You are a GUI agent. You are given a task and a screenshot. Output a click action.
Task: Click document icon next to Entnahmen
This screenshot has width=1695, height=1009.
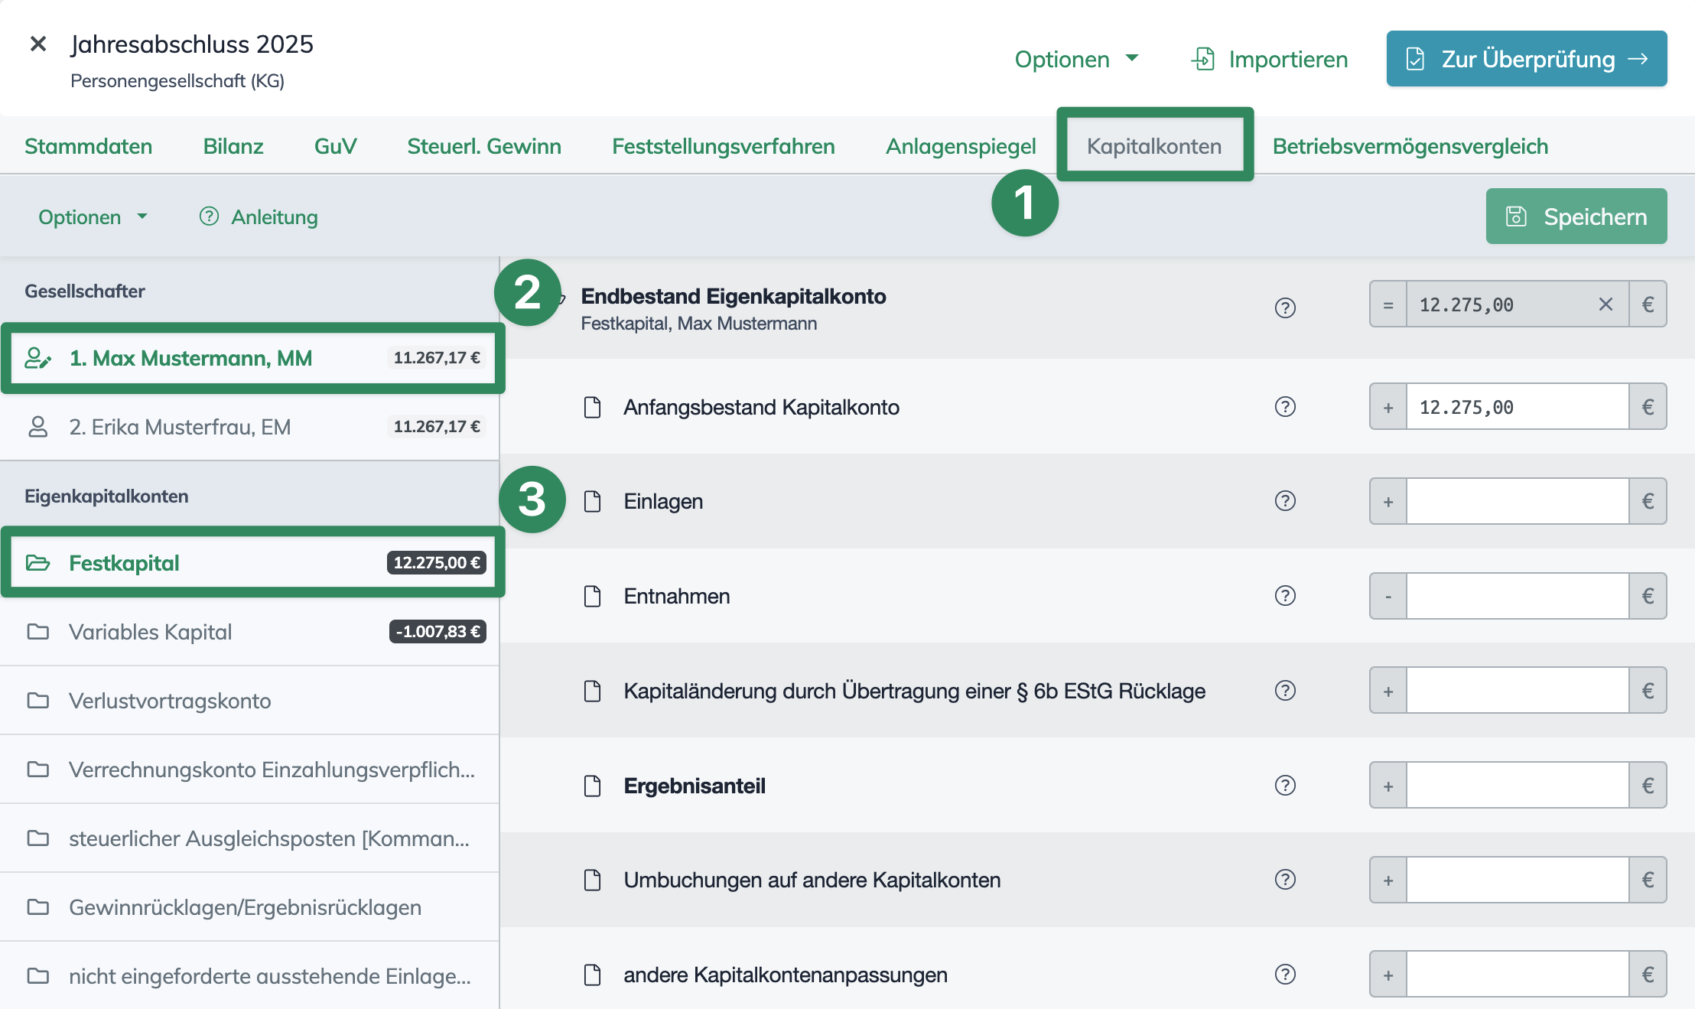[593, 596]
